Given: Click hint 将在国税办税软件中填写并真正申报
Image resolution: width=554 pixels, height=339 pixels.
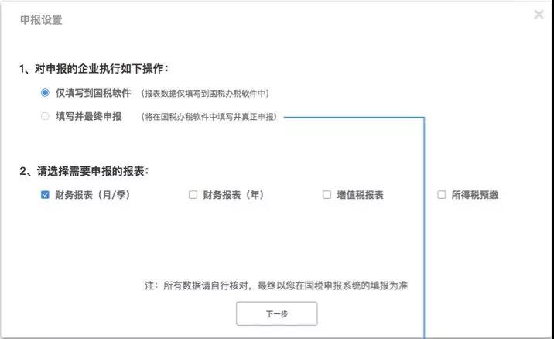Looking at the screenshot, I should coord(209,117).
